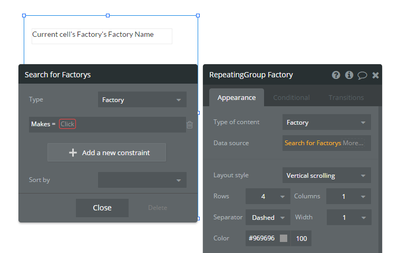
Task: Expand the Sort by dropdown
Action: 142,180
